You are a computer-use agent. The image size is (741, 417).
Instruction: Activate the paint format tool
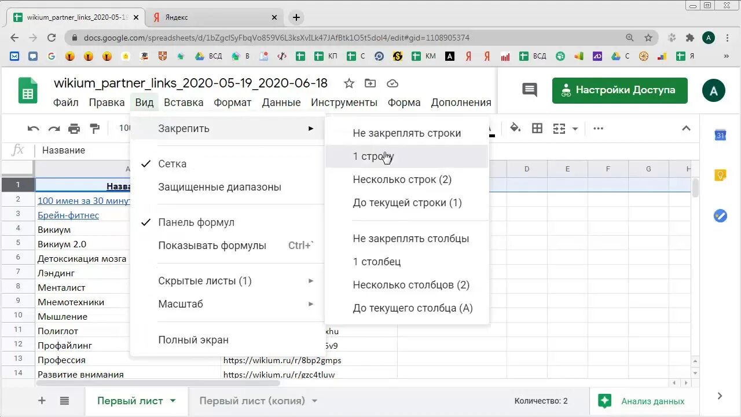(94, 129)
